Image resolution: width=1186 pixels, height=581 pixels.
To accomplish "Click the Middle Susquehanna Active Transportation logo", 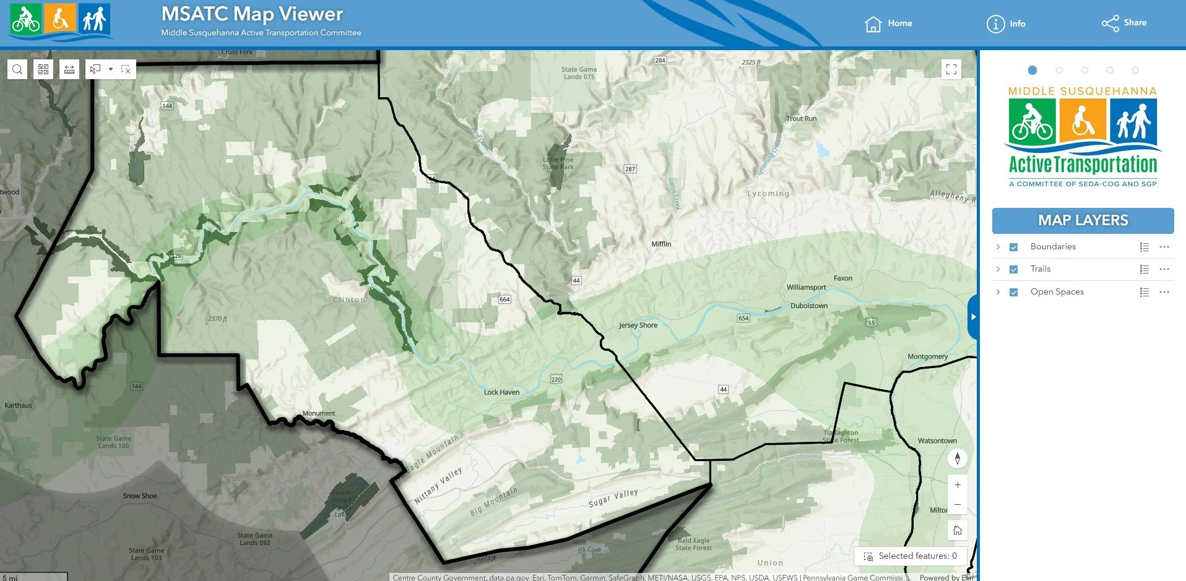I will point(1083,137).
